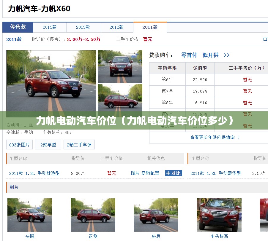268x241 pixels.
Task: Click 暂无 price in the 第8年 row
Action: 247,103
